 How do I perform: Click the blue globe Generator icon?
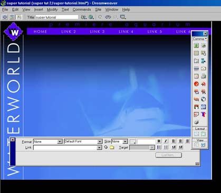pos(204,99)
